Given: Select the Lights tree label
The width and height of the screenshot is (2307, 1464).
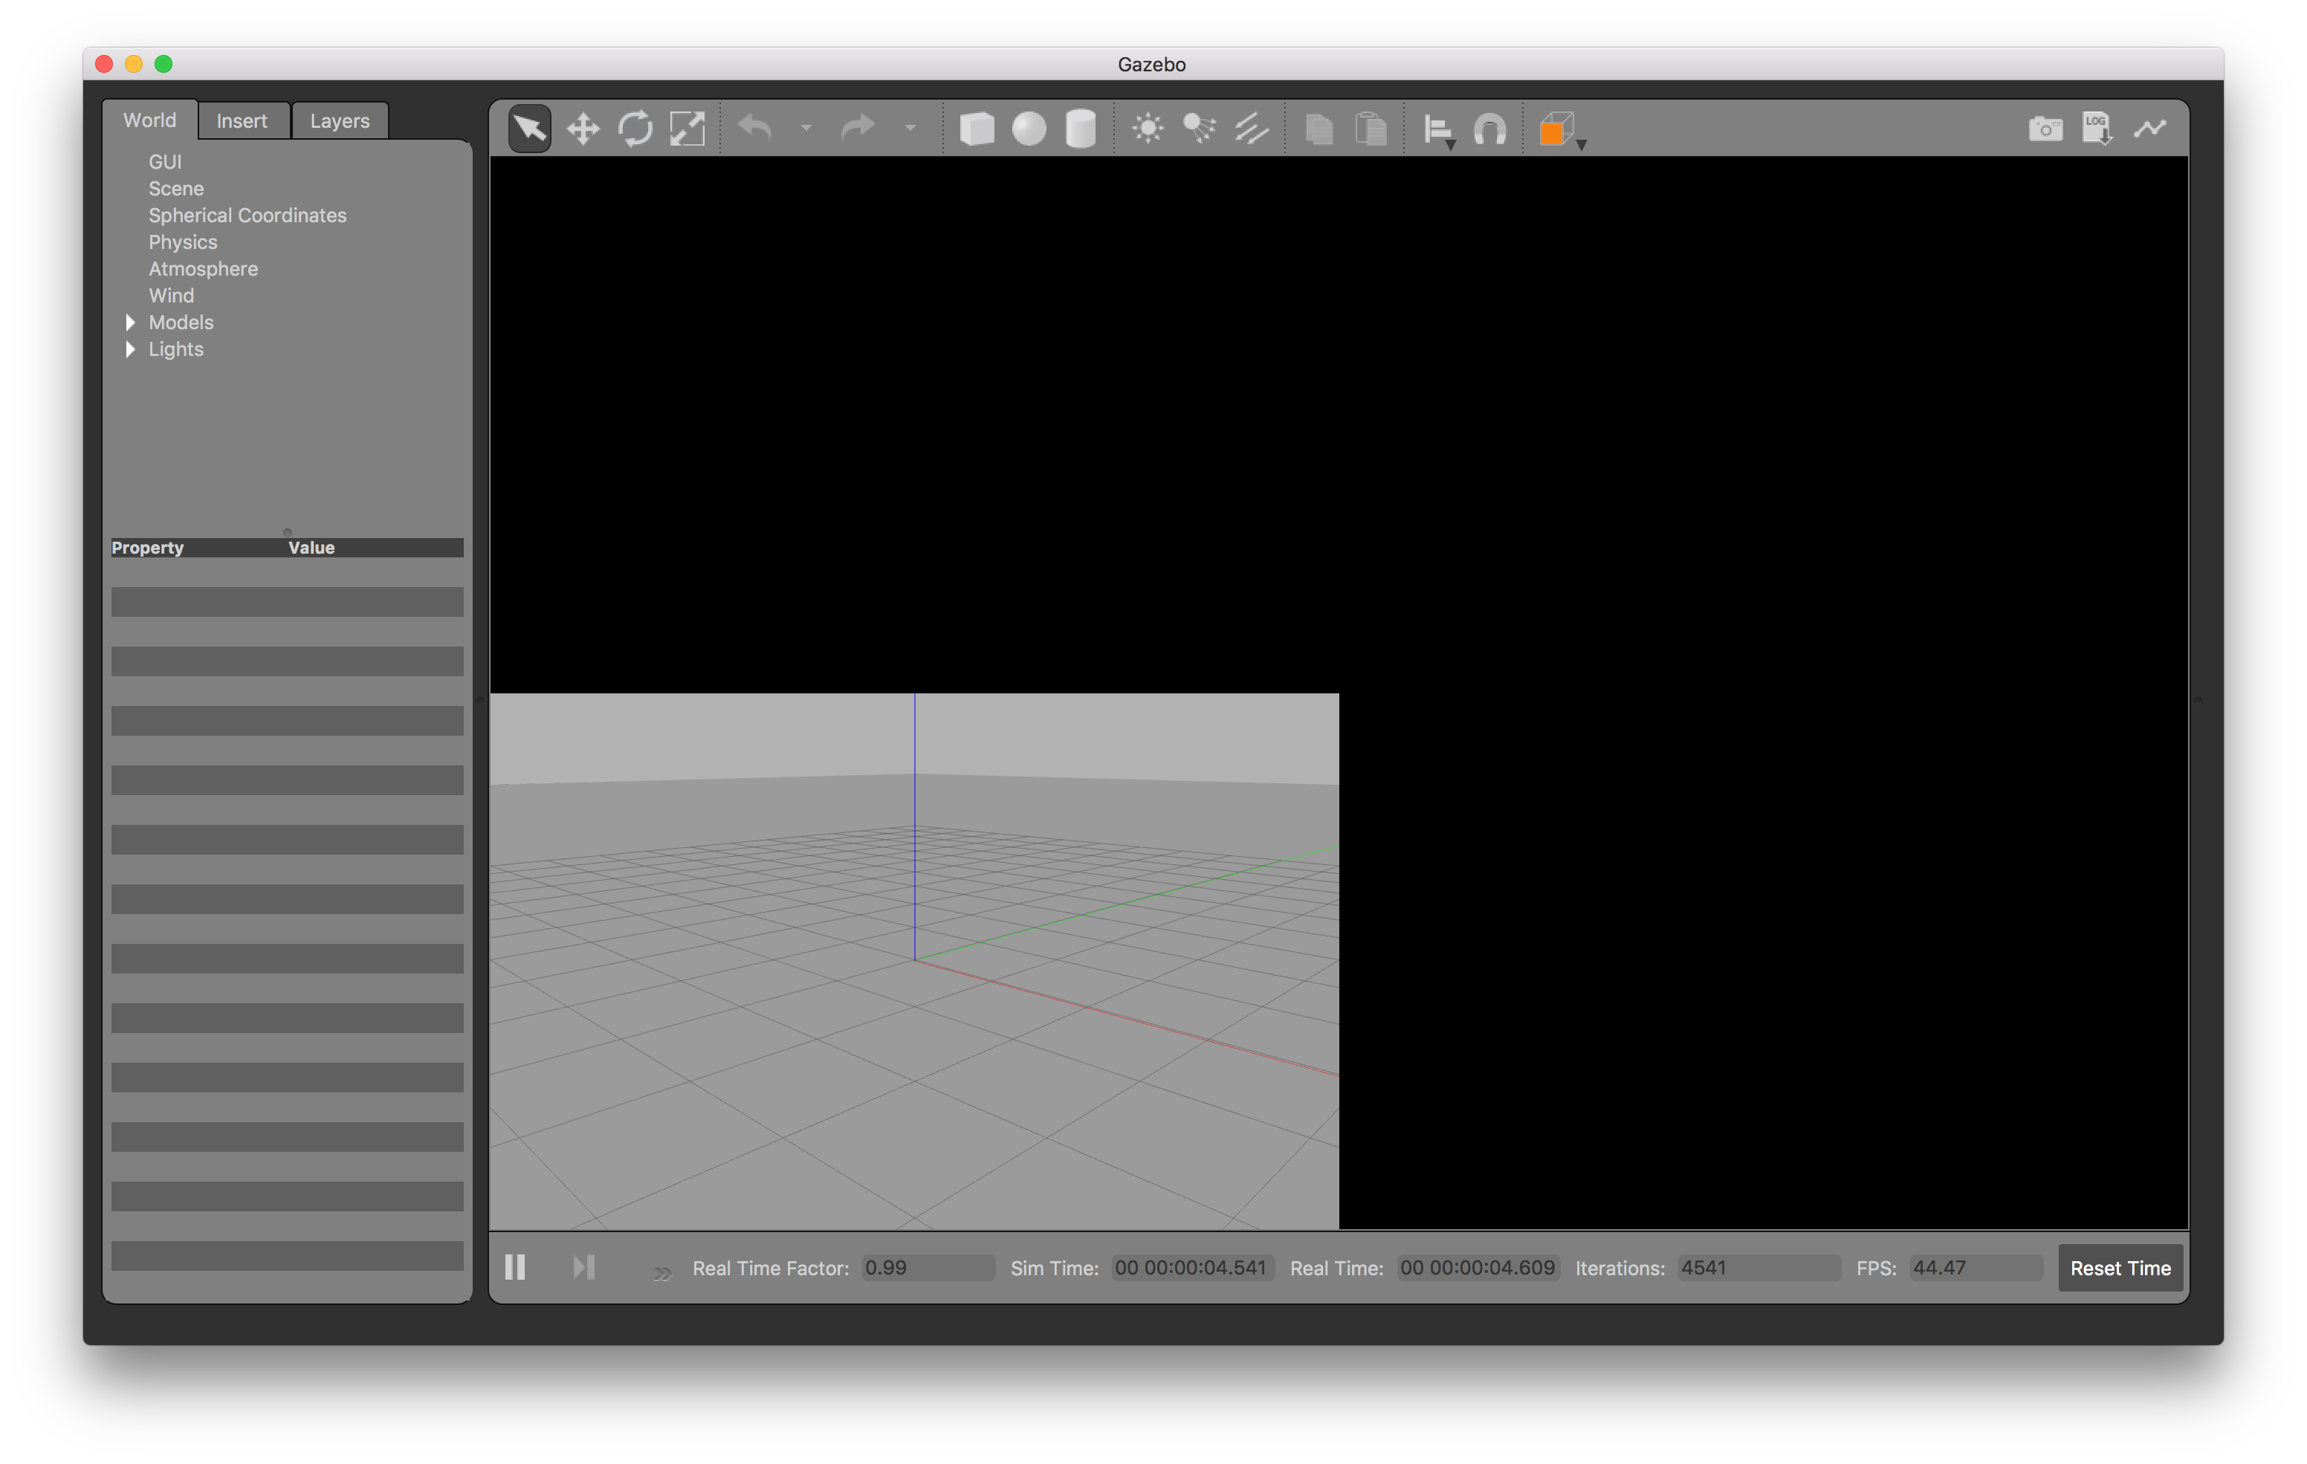Looking at the screenshot, I should point(176,350).
